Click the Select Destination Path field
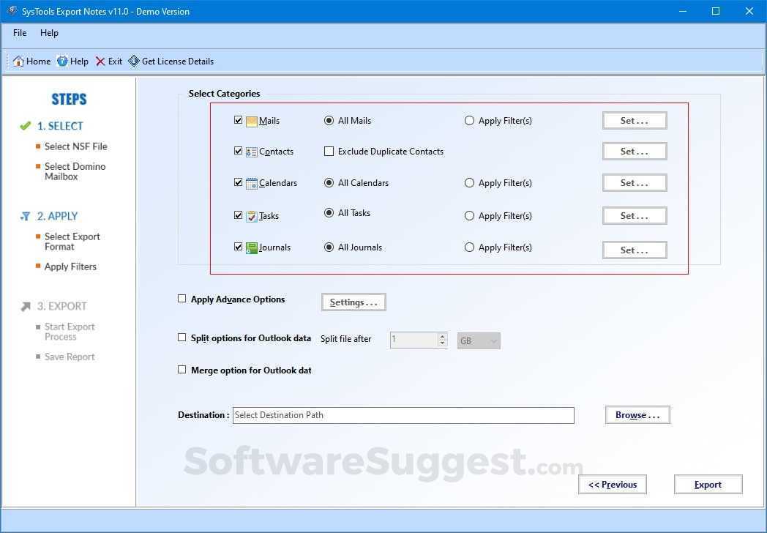 403,415
